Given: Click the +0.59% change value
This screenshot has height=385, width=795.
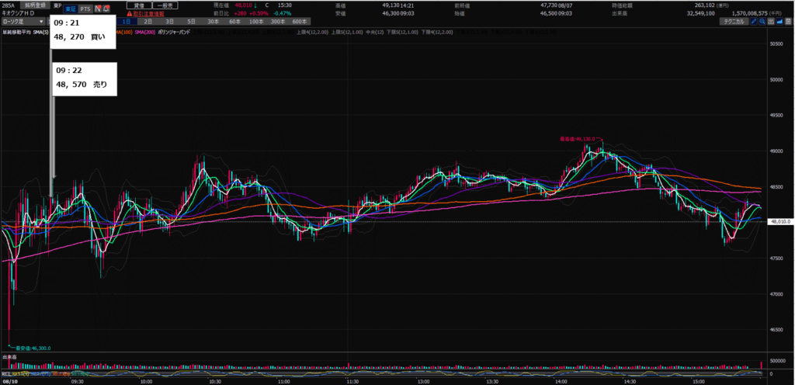Looking at the screenshot, I should 258,12.
